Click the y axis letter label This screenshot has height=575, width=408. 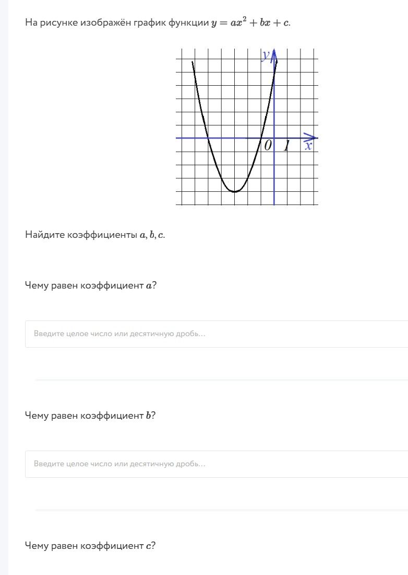click(x=266, y=55)
